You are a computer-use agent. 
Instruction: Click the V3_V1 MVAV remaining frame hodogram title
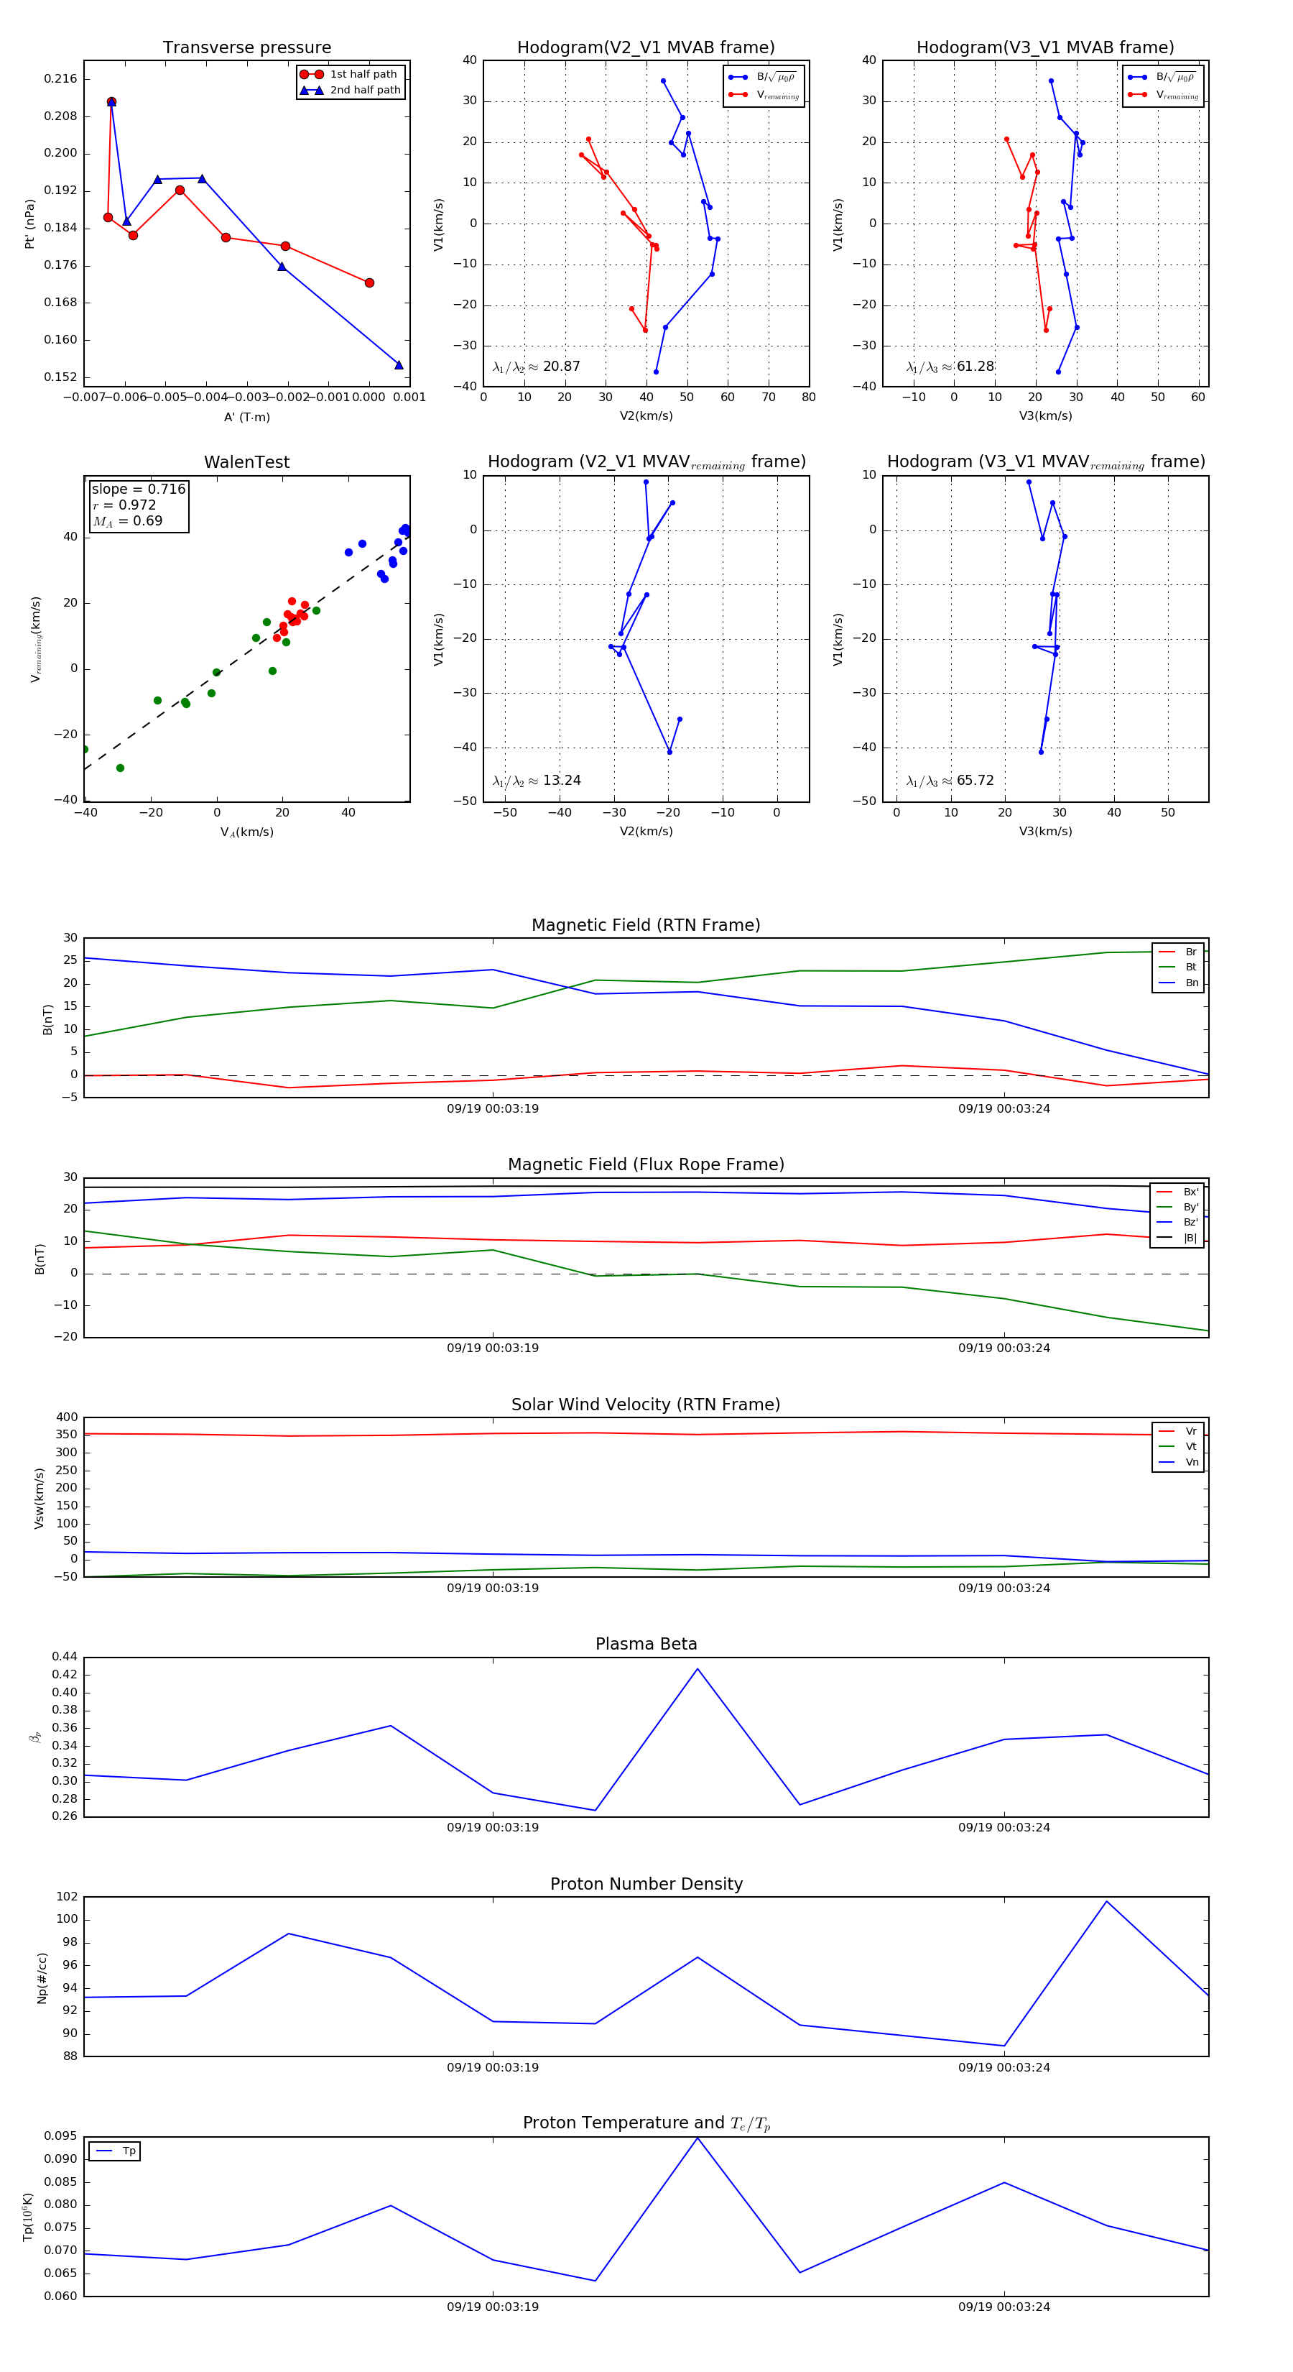[x=1045, y=462]
